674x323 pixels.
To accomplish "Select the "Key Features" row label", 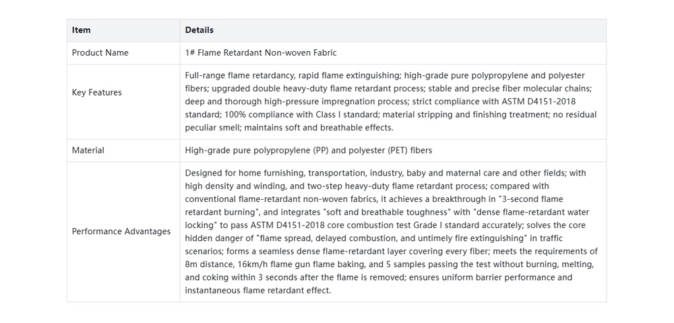I will click(x=97, y=93).
